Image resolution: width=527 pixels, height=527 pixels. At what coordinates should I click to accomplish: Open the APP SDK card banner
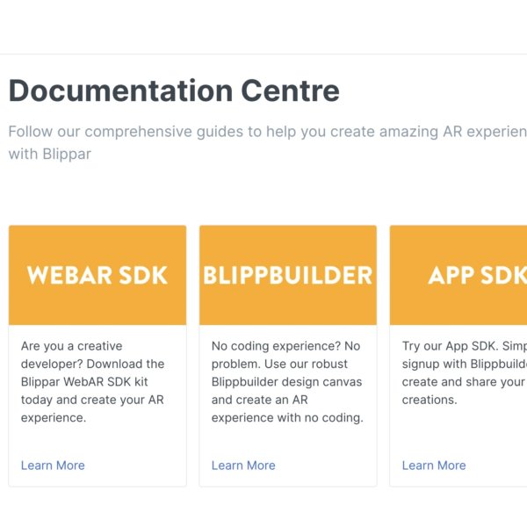pos(458,275)
